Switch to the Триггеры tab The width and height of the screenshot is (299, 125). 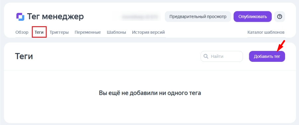point(59,32)
